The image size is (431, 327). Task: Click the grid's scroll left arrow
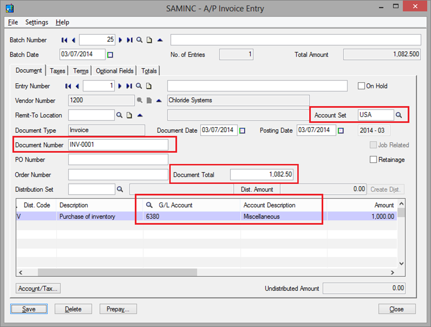[20, 272]
